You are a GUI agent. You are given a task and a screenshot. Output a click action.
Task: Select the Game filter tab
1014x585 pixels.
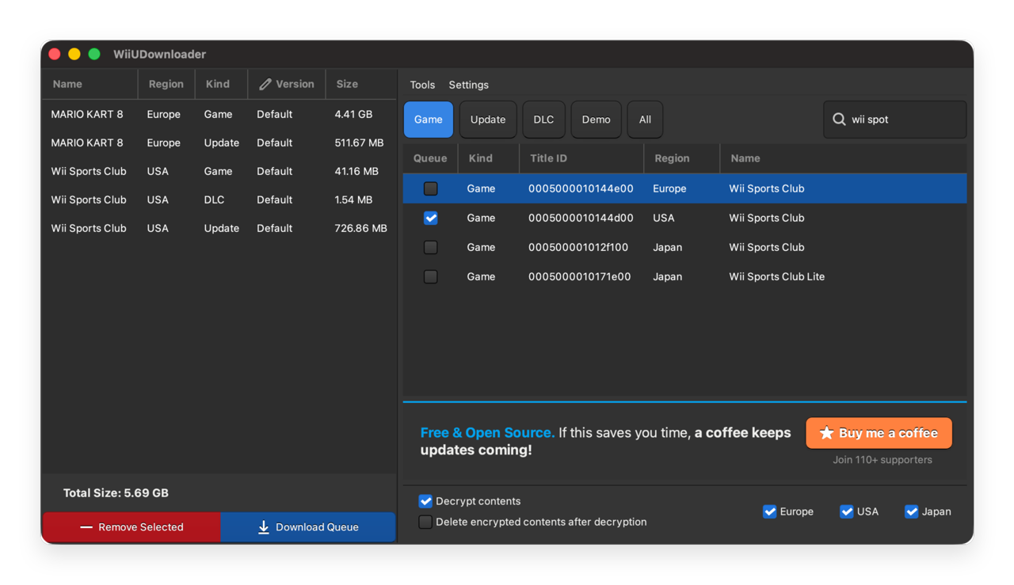click(429, 120)
